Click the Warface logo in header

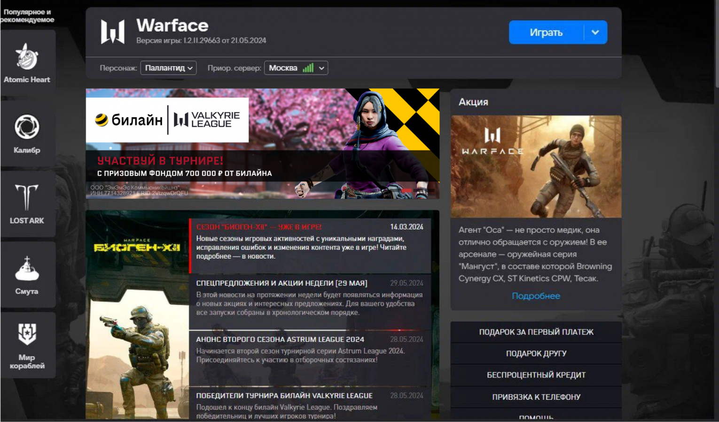pos(113,32)
